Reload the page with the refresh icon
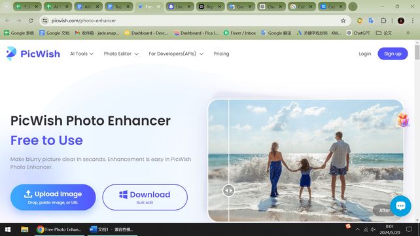This screenshot has width=420, height=236. (x=31, y=21)
